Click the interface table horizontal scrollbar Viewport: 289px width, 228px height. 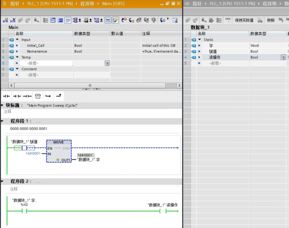tap(90, 86)
